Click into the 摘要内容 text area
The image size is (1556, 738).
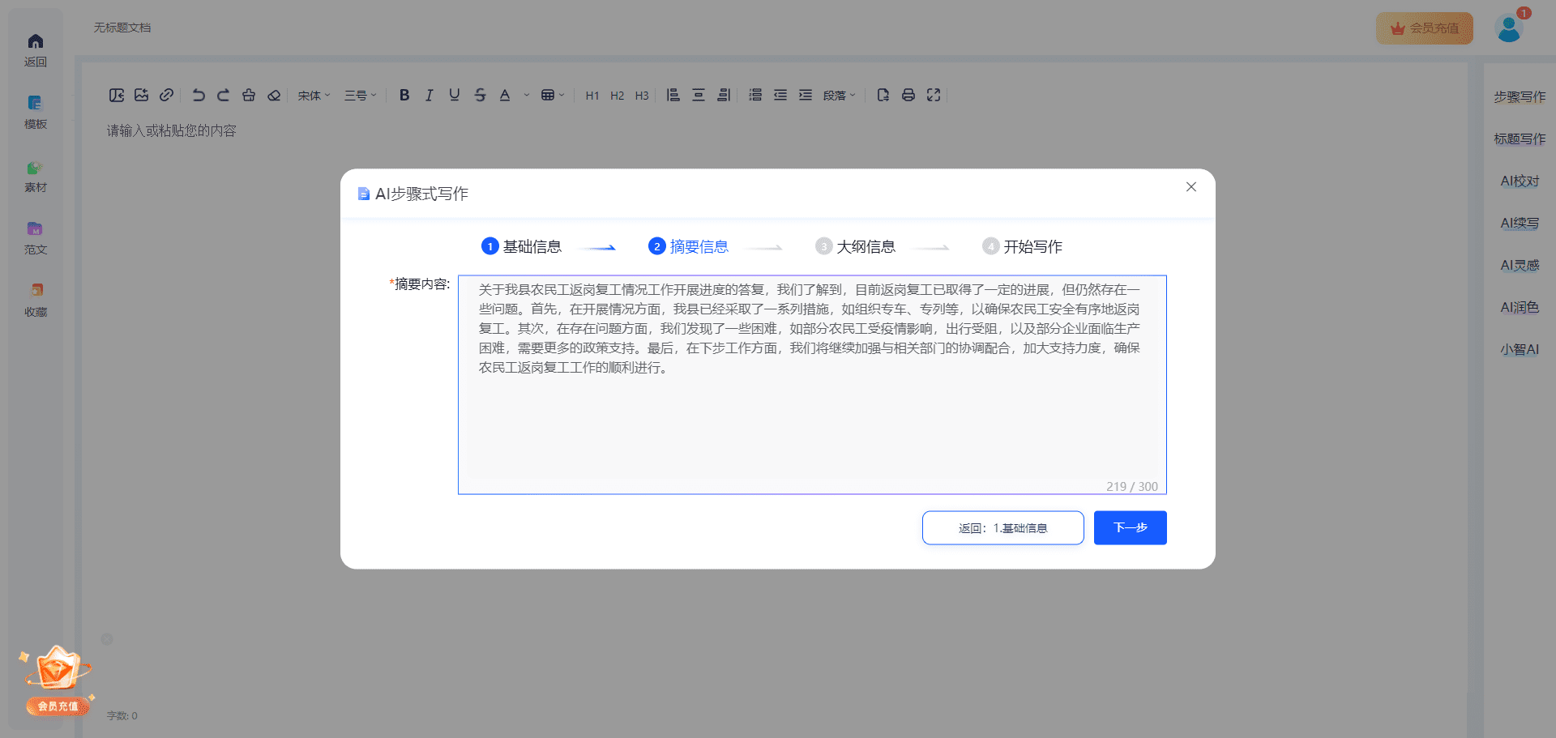[812, 385]
